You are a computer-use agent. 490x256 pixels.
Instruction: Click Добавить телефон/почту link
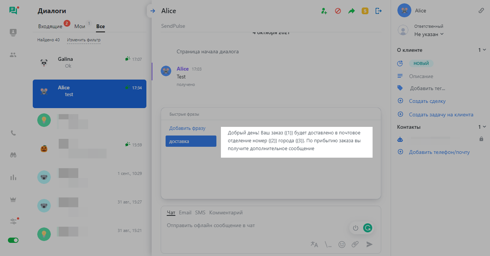pyautogui.click(x=439, y=152)
